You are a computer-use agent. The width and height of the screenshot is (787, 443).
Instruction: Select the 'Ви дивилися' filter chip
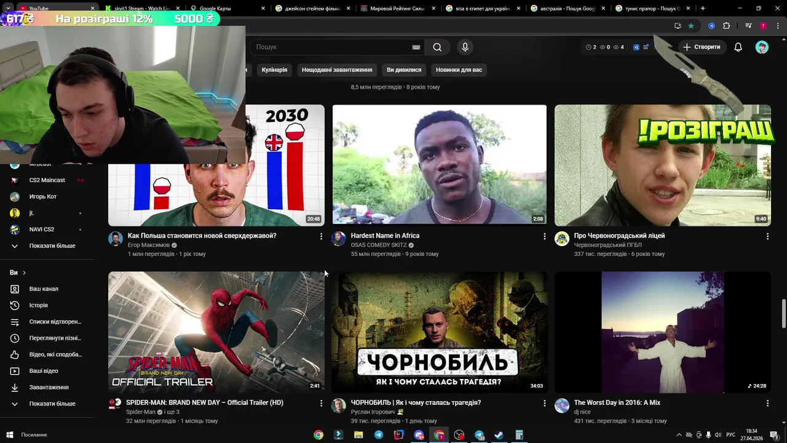[x=404, y=70]
